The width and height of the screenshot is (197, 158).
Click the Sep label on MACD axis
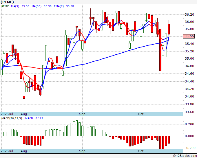[82, 151]
